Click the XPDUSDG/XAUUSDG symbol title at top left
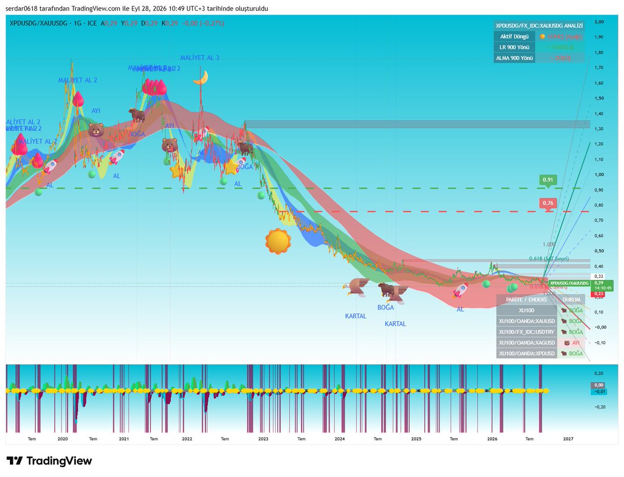Screen dimensions: 624x477 pos(40,23)
